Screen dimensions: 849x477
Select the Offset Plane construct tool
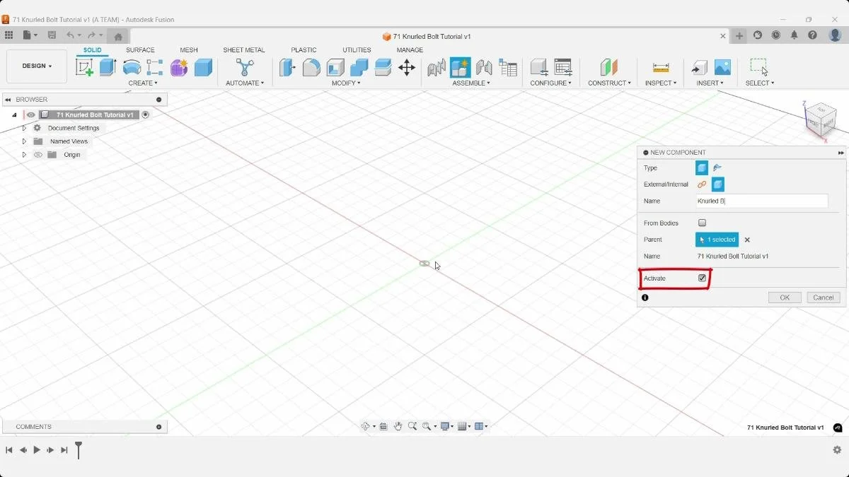[608, 67]
